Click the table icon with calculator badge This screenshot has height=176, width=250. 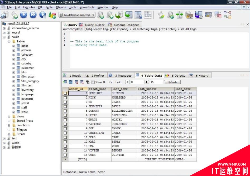138,15
